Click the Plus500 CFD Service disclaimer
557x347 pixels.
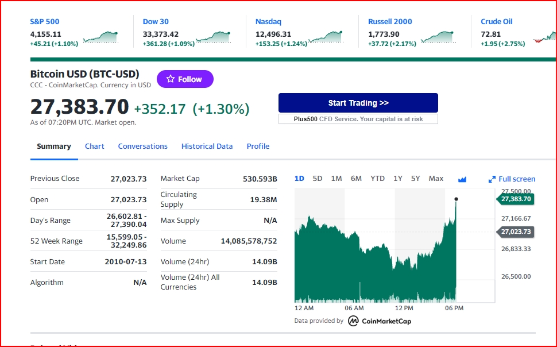[x=358, y=119]
